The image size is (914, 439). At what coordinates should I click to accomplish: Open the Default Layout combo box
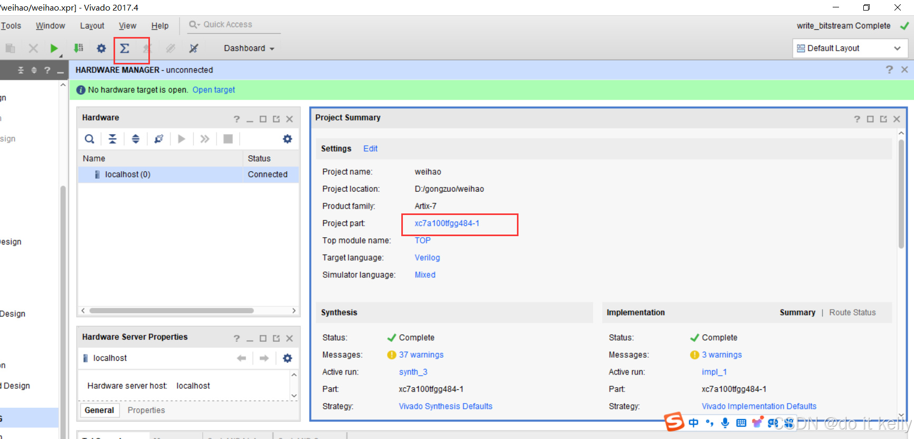click(x=850, y=48)
